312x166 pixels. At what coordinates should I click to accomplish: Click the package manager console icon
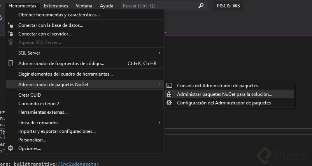click(169, 85)
